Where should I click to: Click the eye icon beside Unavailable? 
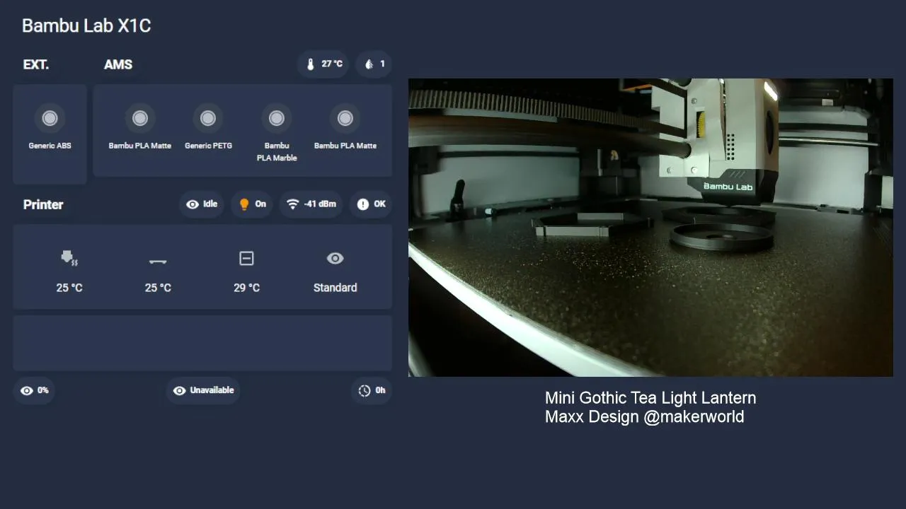(180, 390)
